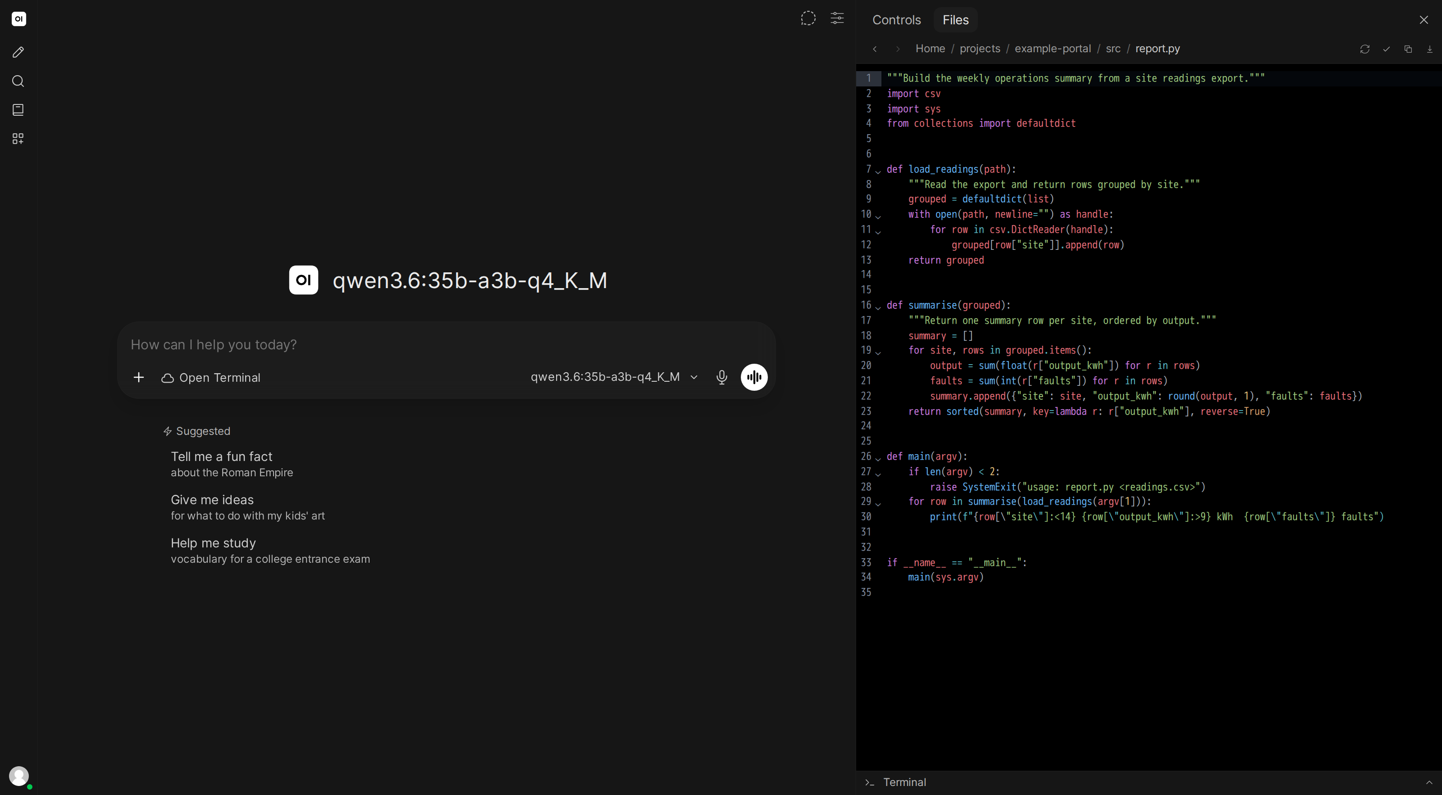Collapse for-row loop fold on line 29
The image size is (1442, 795).
(x=878, y=503)
